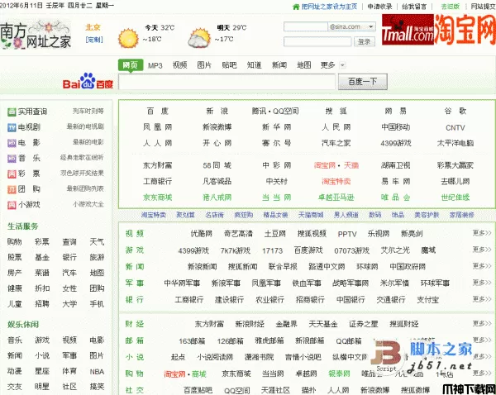
Task: Click the 南方网址之家 site logo
Action: [x=36, y=35]
